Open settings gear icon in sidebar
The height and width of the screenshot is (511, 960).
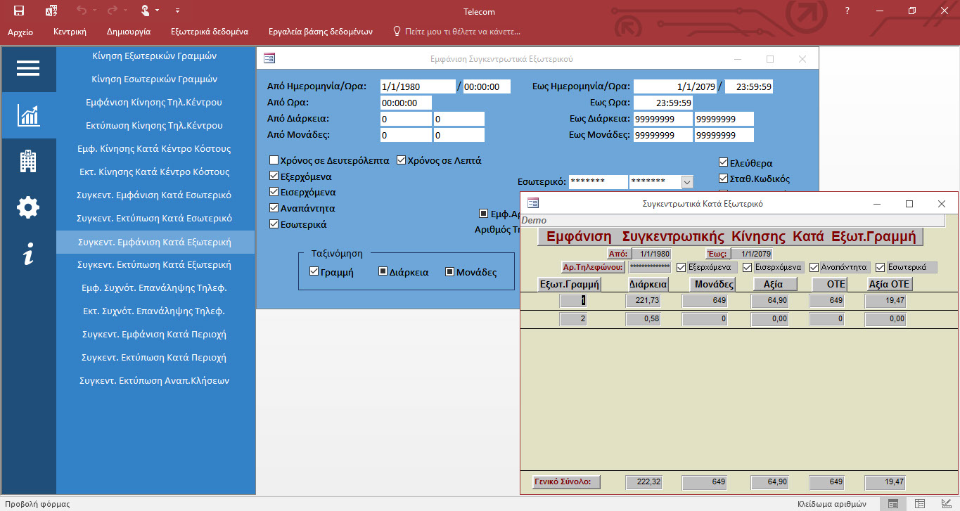(28, 207)
